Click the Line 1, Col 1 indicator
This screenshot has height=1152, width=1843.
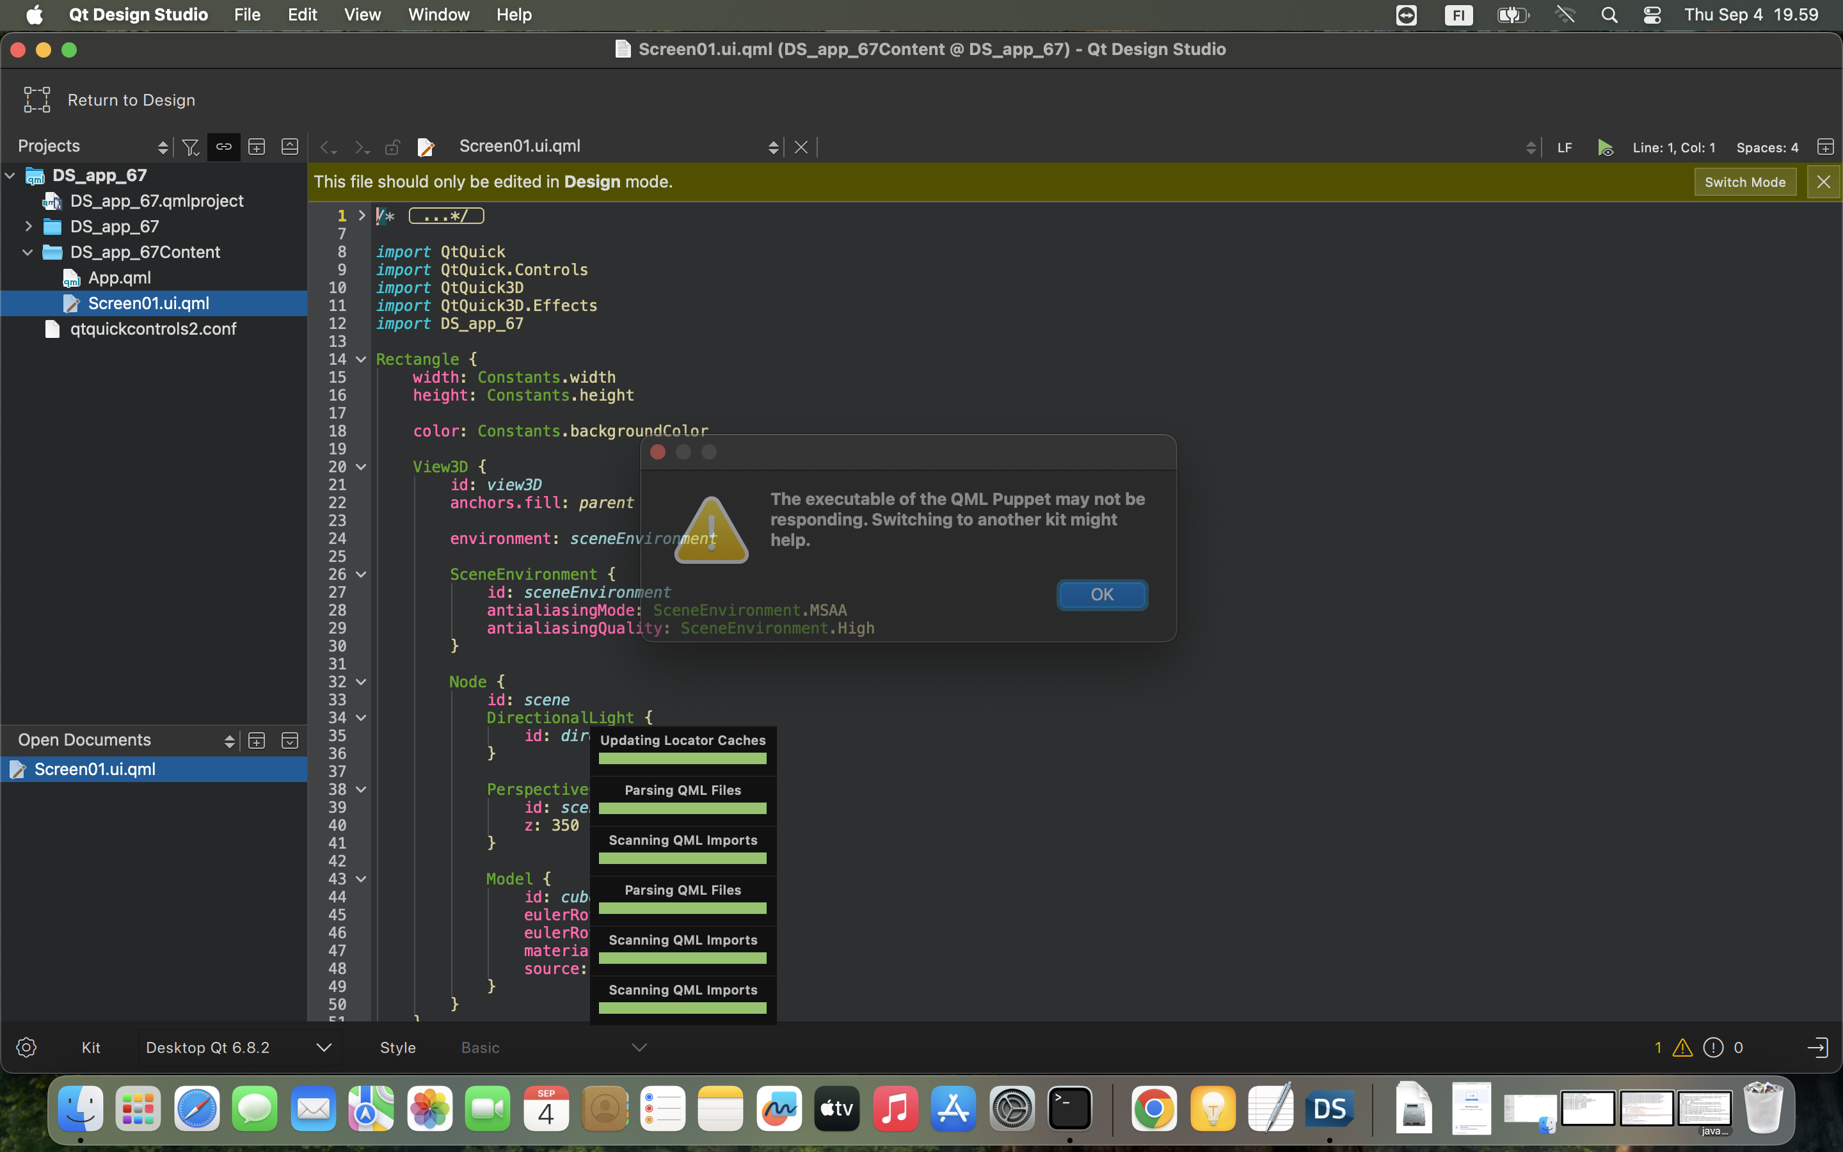click(x=1673, y=148)
